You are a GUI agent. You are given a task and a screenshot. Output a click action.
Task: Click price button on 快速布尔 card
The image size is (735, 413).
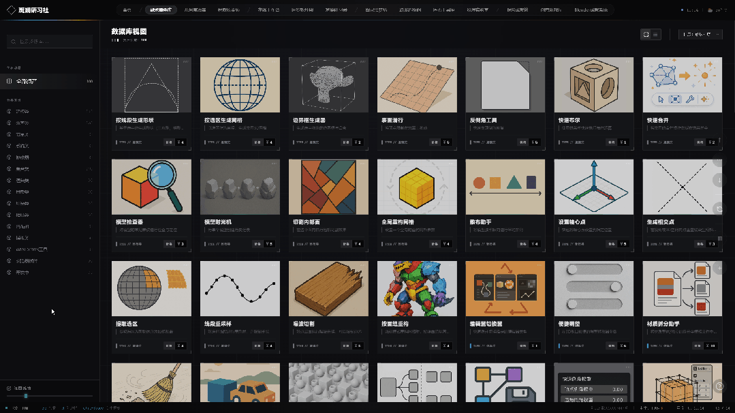(x=623, y=142)
